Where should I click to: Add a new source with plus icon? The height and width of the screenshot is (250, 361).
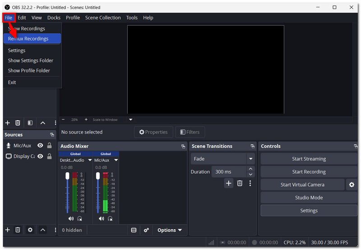tap(8, 230)
